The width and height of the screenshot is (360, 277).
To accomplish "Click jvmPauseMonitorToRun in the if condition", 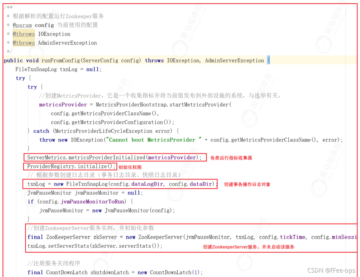I will pos(92,202).
